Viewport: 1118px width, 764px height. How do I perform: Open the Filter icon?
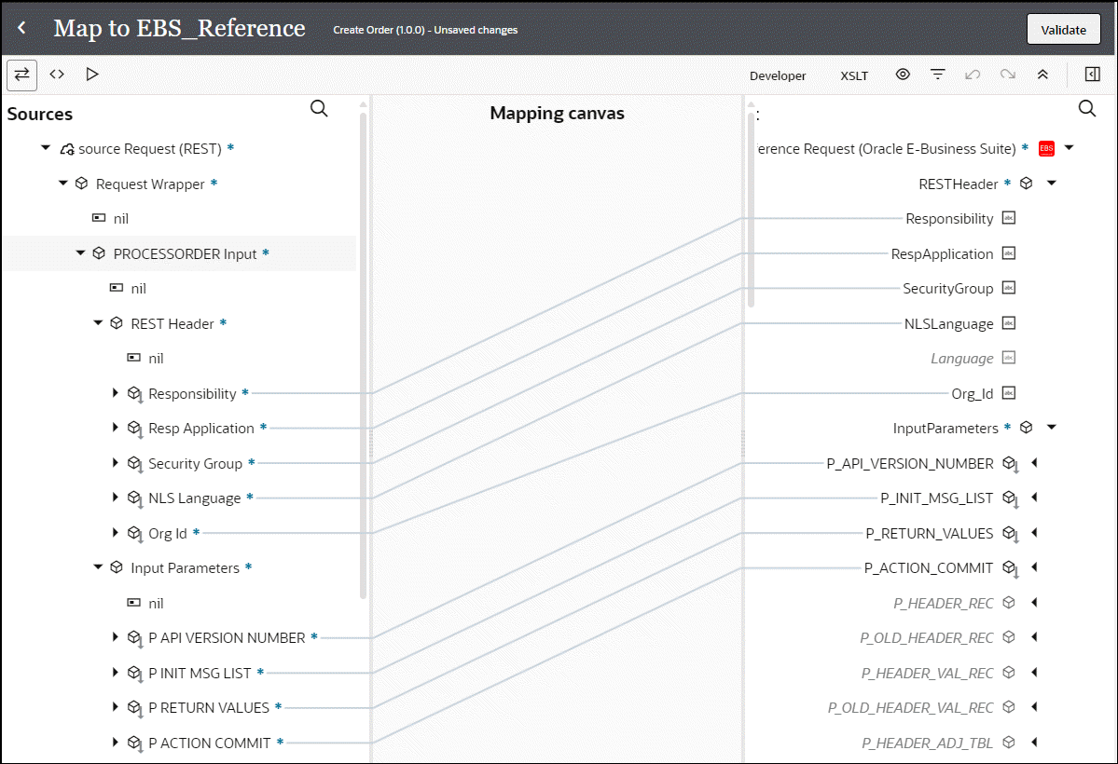938,75
